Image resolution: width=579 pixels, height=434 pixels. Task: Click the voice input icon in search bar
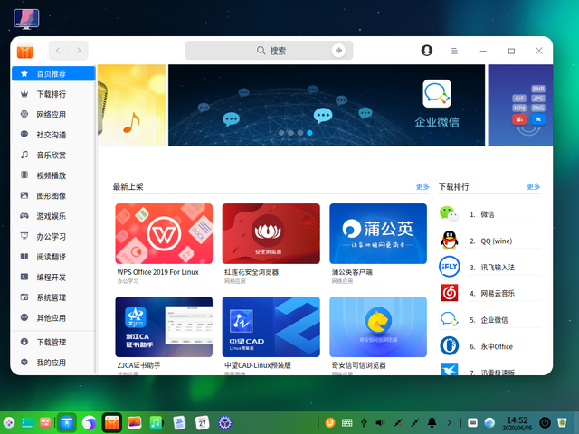(x=338, y=51)
